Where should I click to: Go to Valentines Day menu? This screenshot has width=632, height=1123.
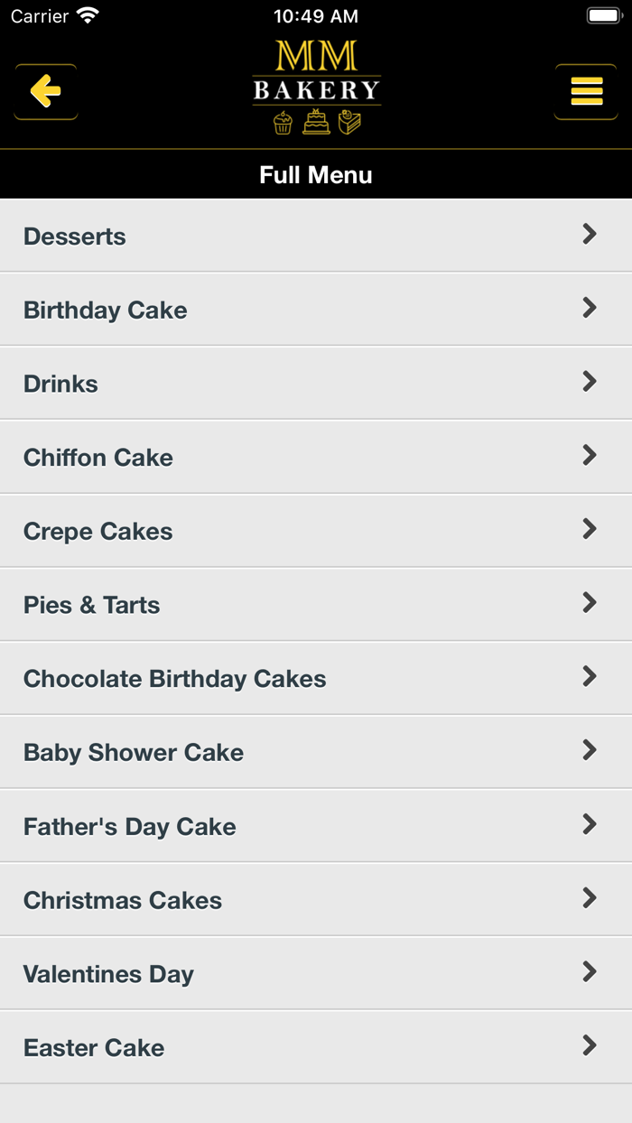tap(108, 974)
